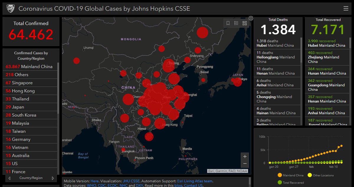The height and width of the screenshot is (187, 354).
Task: Click the red case circle over Seoul
Action: pos(203,80)
